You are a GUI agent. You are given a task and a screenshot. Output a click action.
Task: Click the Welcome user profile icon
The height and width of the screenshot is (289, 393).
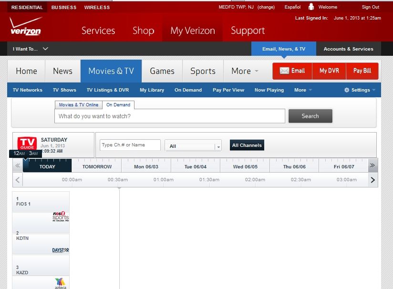[x=311, y=7]
